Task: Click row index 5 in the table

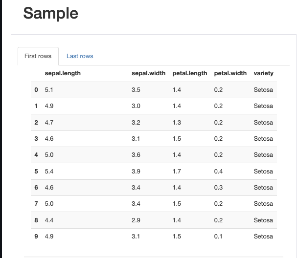Action: (36, 172)
